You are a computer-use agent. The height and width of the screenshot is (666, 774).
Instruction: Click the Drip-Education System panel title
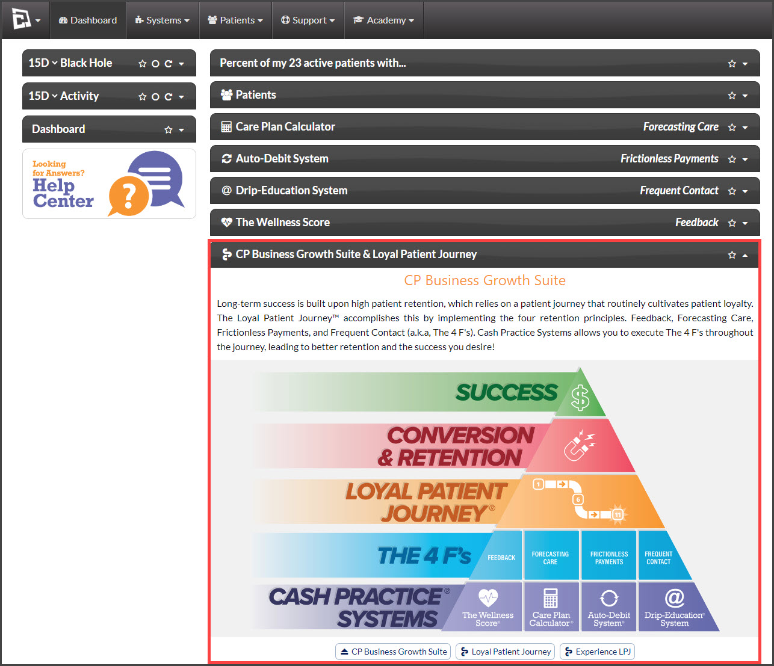[x=291, y=191]
